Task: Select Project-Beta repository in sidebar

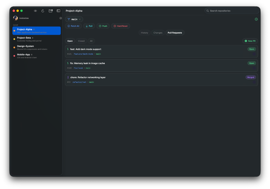Action: [x=36, y=39]
